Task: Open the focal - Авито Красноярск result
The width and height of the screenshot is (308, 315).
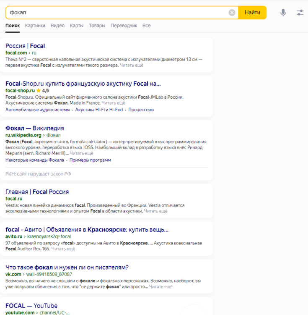Action: point(87,230)
